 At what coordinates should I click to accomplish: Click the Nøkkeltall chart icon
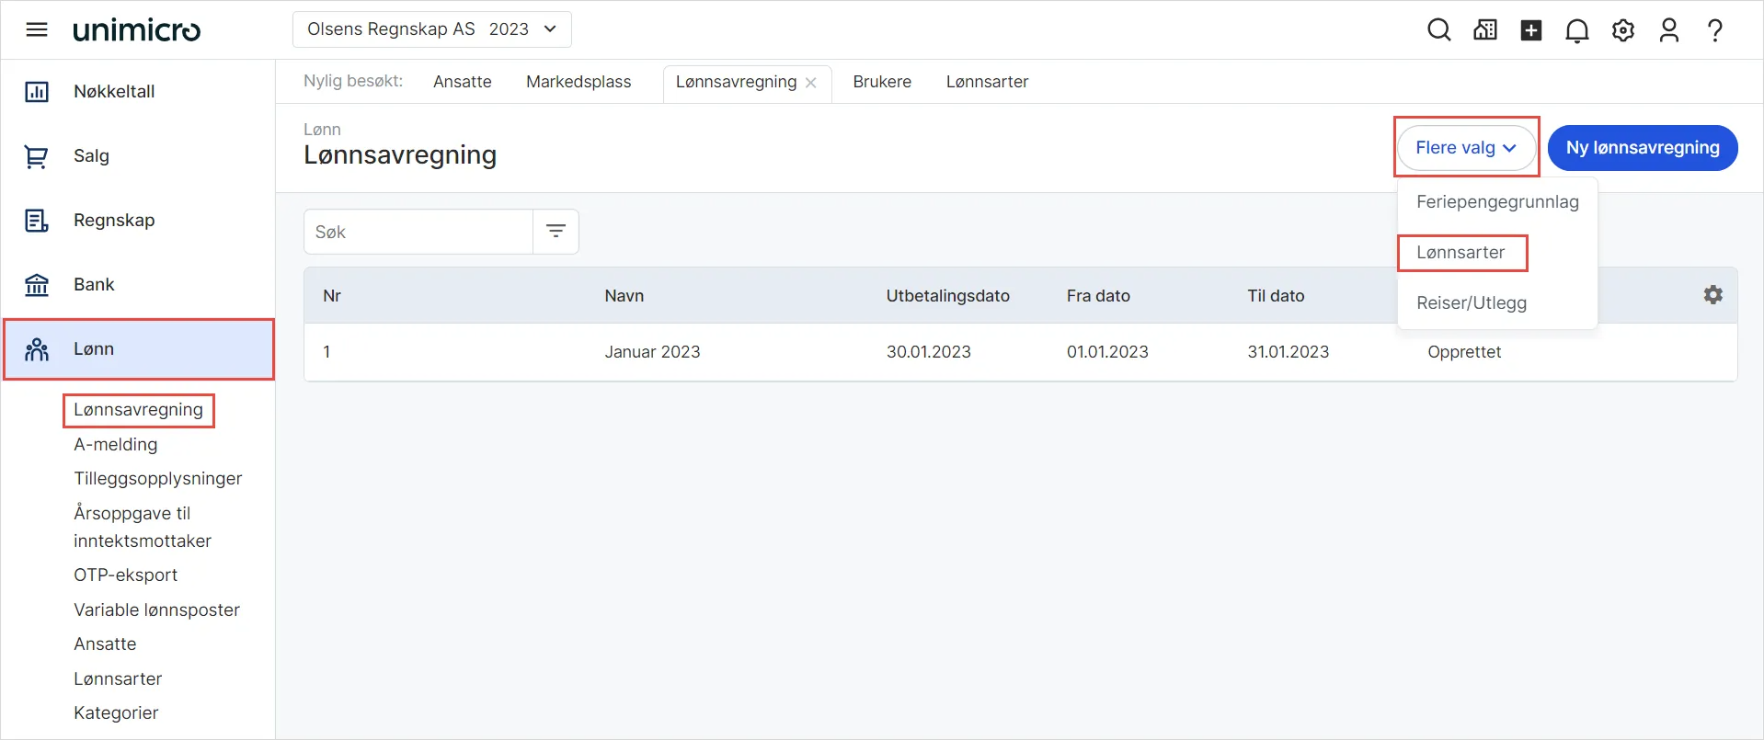point(37,92)
